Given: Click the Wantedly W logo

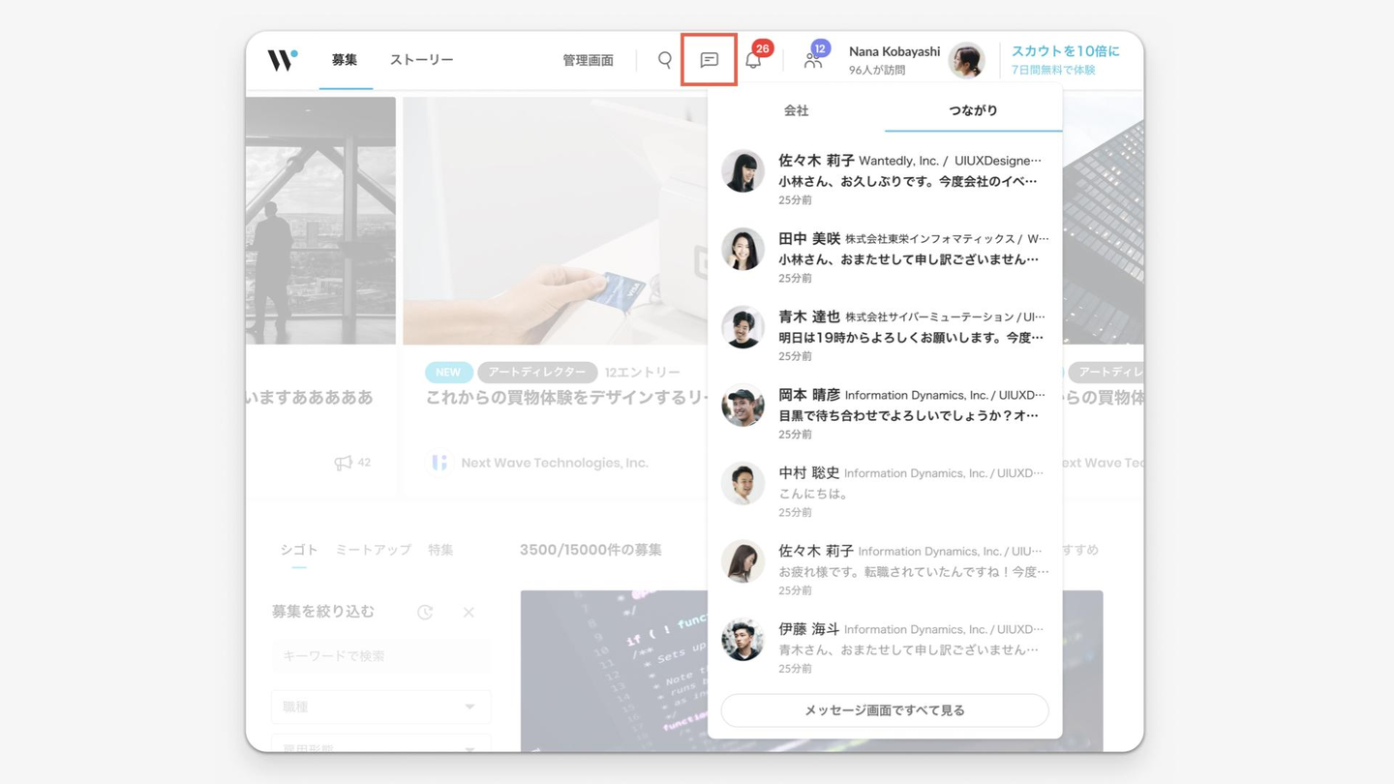Looking at the screenshot, I should tap(282, 60).
